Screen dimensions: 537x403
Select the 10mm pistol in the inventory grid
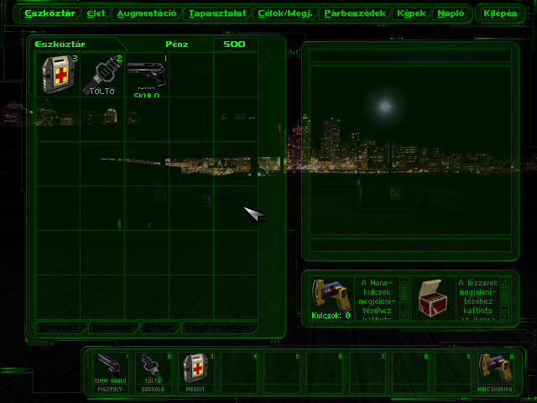(x=147, y=75)
